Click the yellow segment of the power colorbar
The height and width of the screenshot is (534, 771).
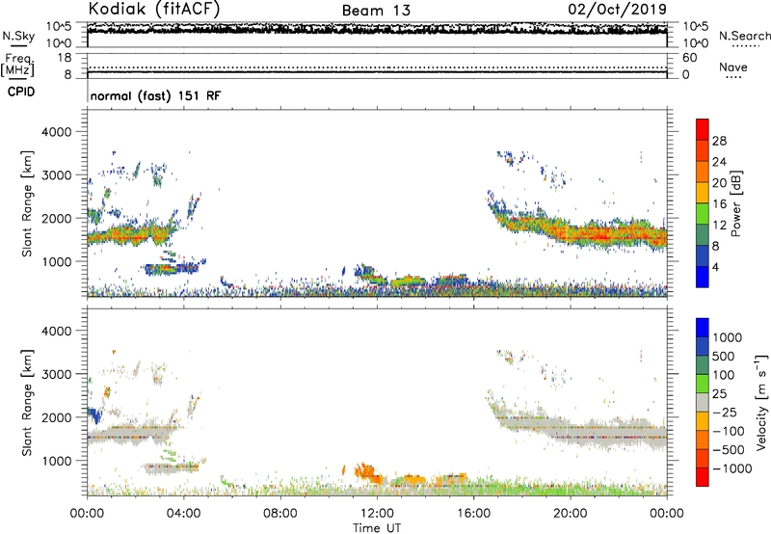click(x=703, y=193)
